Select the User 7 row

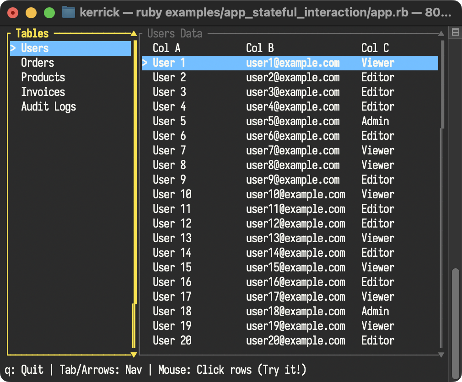click(290, 151)
